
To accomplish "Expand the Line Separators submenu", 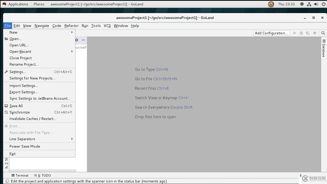I will 39,139.
